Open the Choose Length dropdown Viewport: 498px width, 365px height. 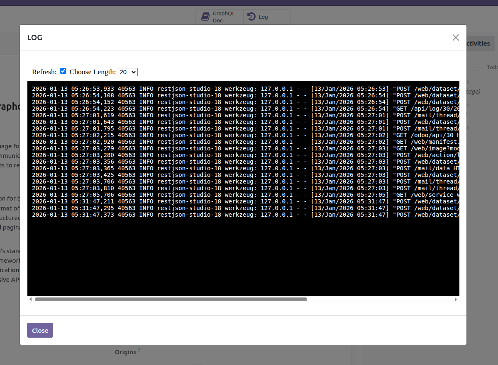pos(127,72)
